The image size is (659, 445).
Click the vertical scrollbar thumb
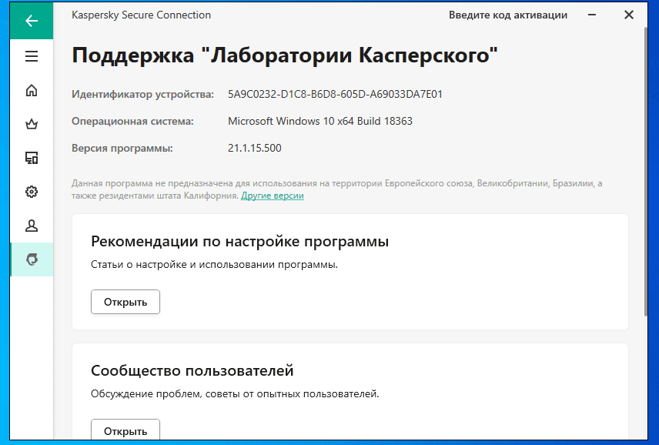tap(646, 172)
